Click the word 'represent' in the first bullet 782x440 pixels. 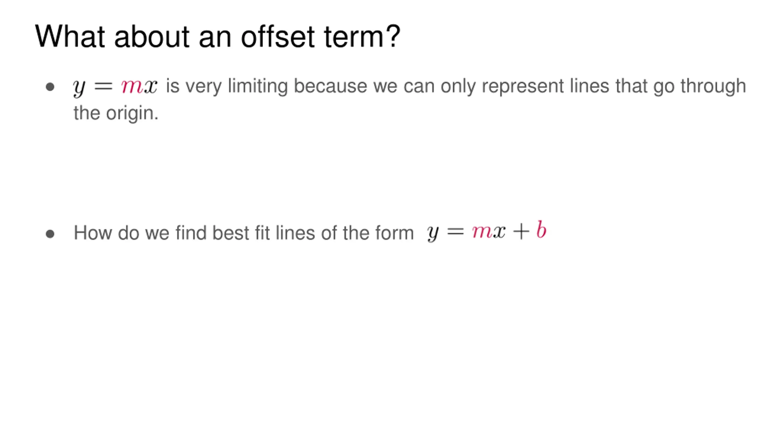point(523,86)
